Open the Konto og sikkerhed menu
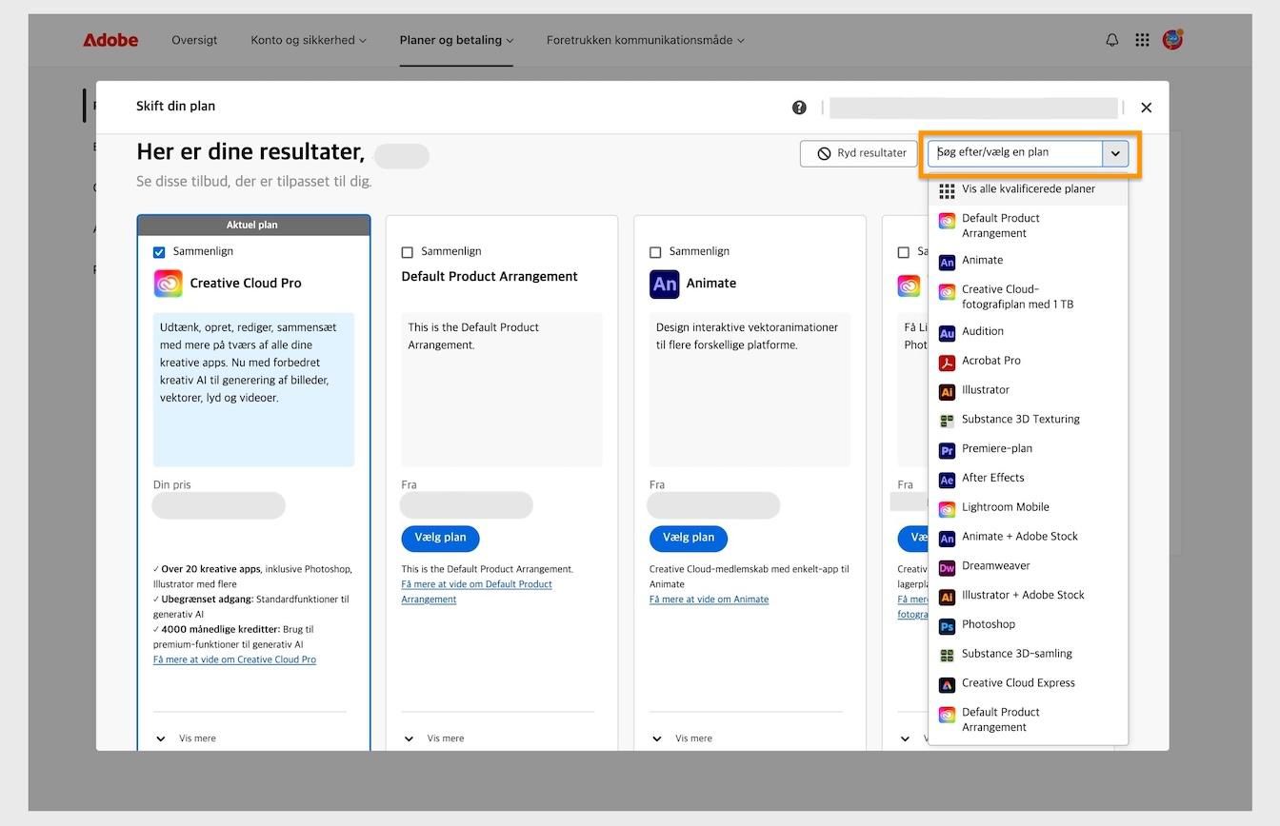This screenshot has width=1280, height=826. point(309,40)
